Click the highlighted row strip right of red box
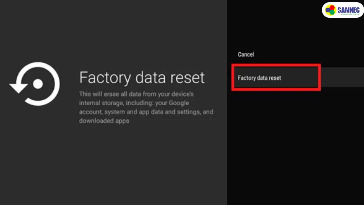This screenshot has width=364, height=205. (x=342, y=78)
